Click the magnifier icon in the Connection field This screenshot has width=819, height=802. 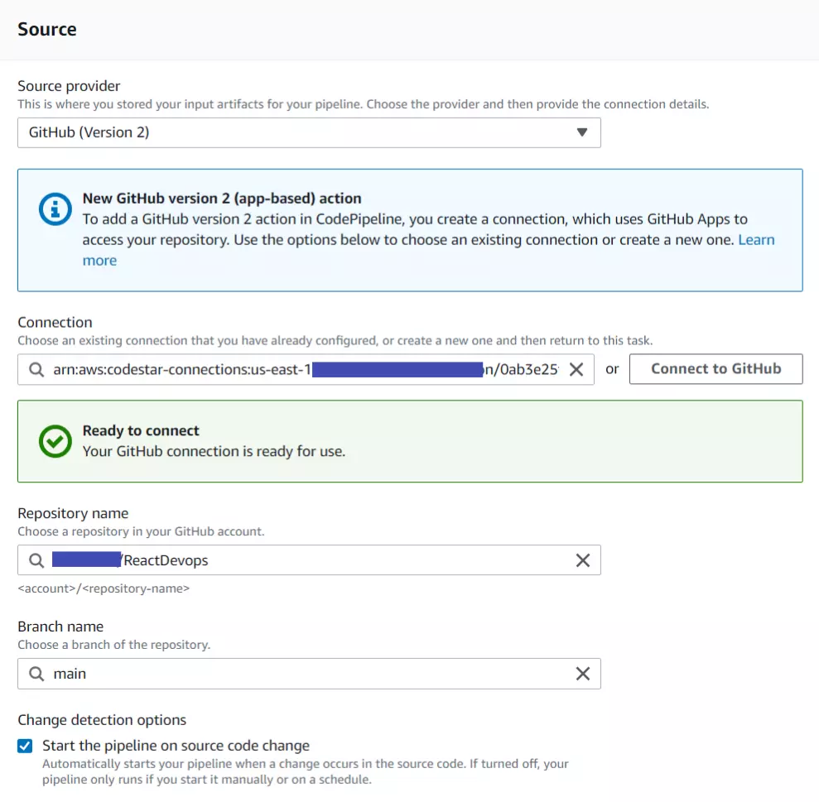[36, 370]
